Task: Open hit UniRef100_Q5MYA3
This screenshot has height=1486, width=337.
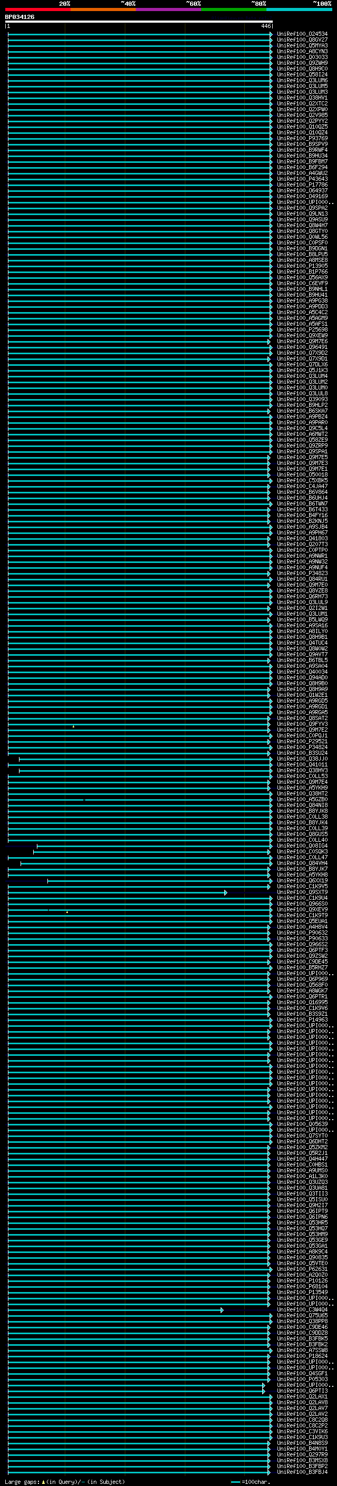Action: coord(302,45)
